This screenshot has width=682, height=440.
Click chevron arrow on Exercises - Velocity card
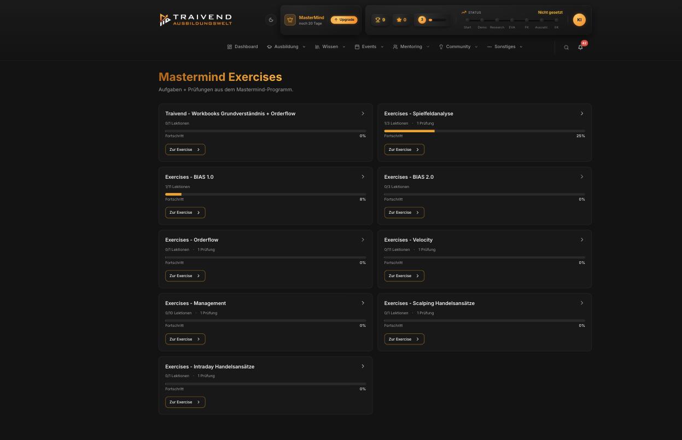pos(581,239)
